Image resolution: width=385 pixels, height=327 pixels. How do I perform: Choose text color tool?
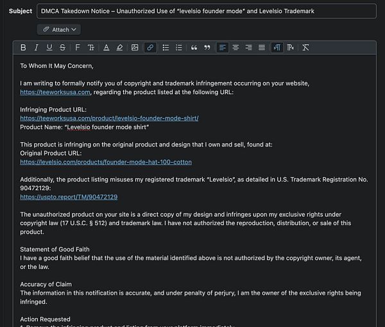pyautogui.click(x=107, y=47)
